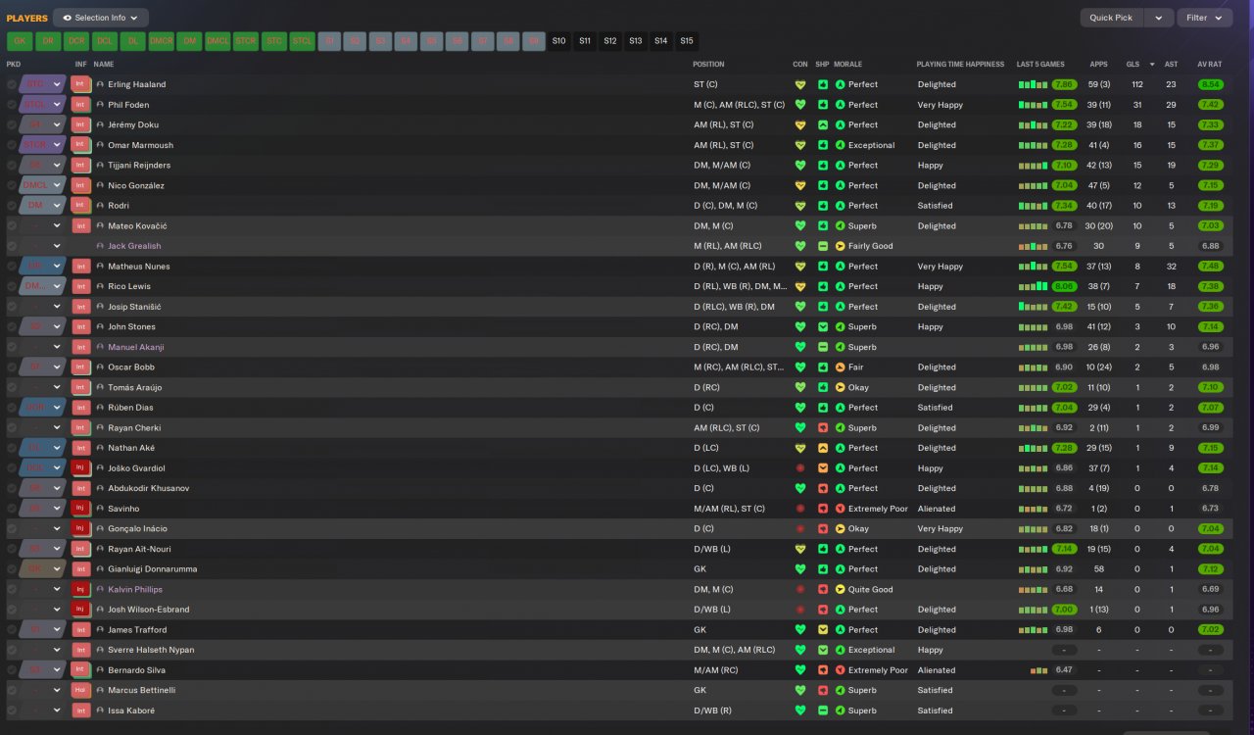This screenshot has width=1254, height=735.
Task: Open Savinho's player profile link
Action: [x=123, y=509]
